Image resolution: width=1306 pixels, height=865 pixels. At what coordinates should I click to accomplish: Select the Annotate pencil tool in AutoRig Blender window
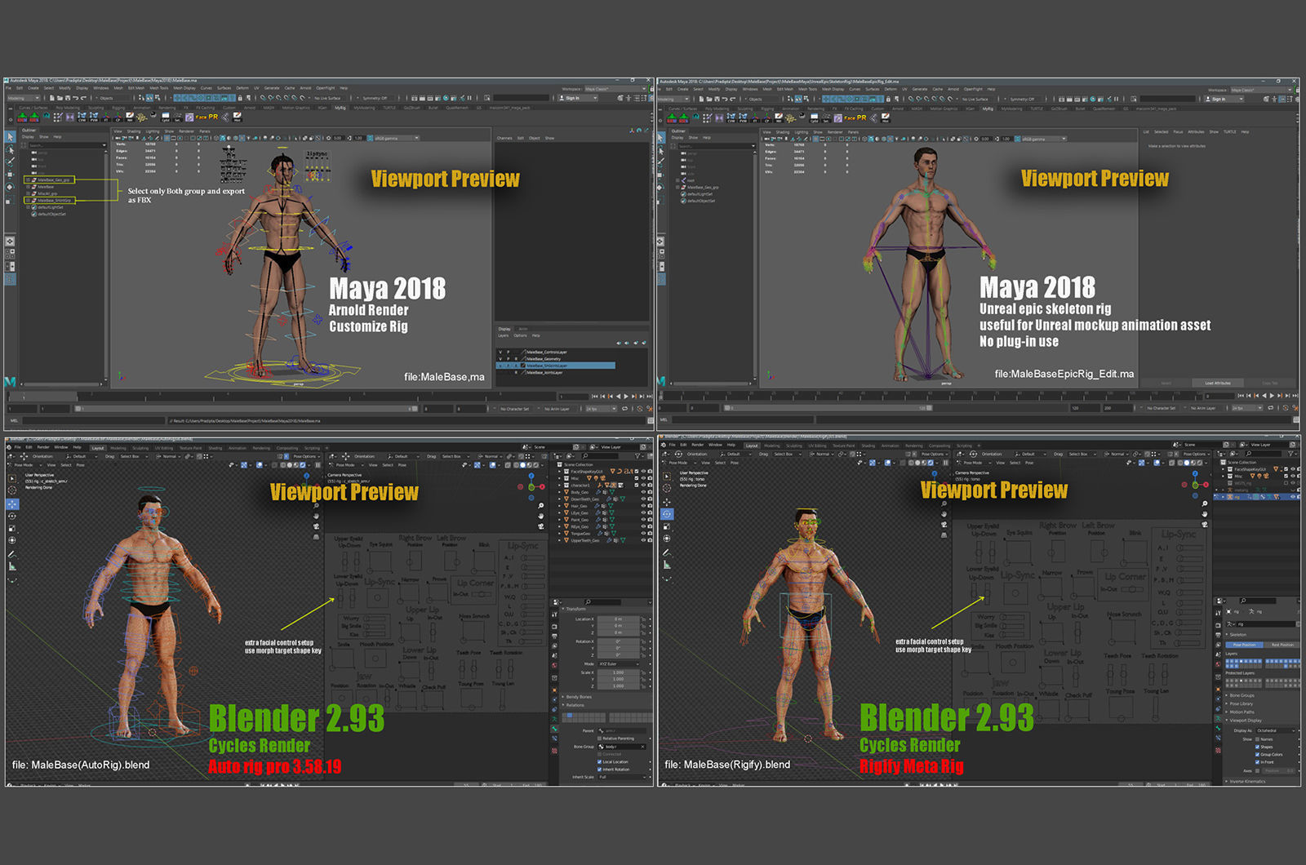(x=11, y=554)
